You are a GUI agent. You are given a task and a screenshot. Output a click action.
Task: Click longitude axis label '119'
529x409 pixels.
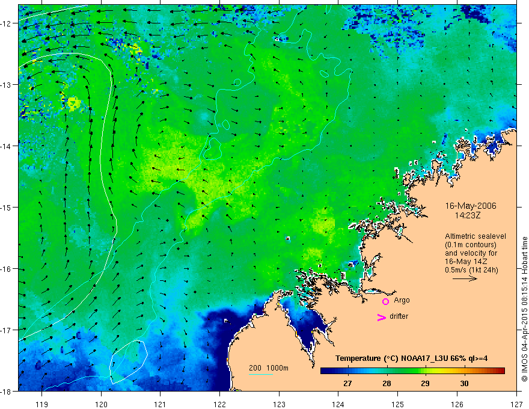pos(42,404)
